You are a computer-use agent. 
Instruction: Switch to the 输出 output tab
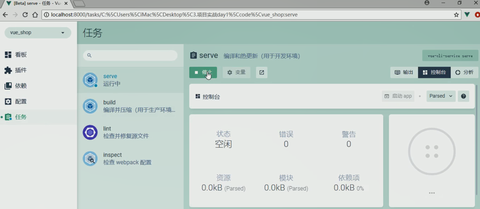point(404,72)
